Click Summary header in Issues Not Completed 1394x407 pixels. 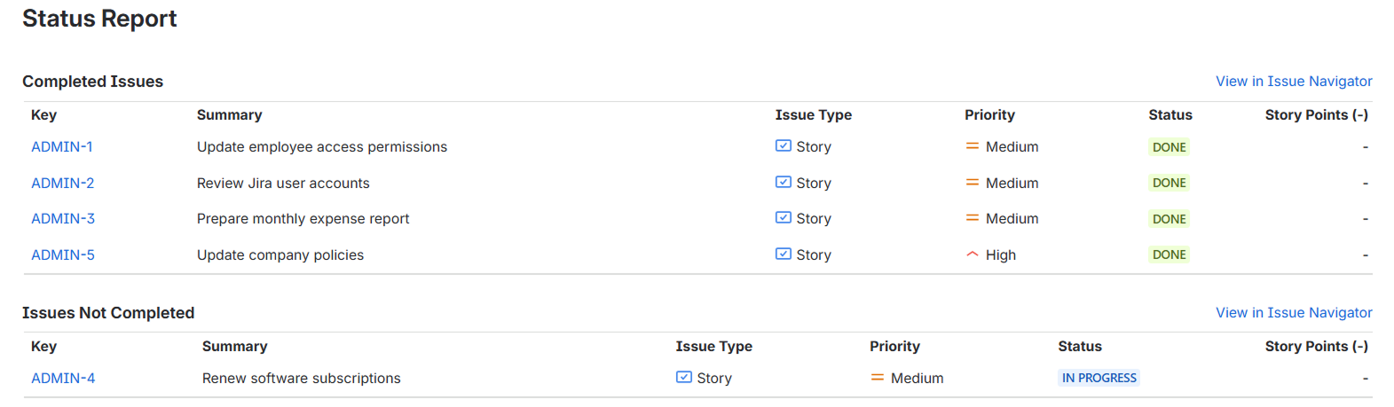[235, 347]
